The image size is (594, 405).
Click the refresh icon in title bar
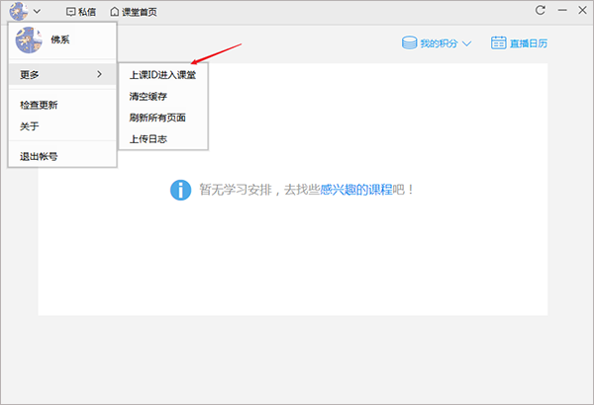click(541, 10)
